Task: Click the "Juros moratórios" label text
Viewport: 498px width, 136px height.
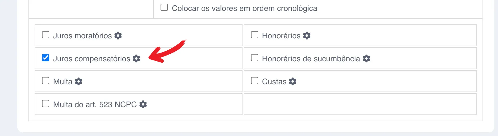Action: (x=83, y=36)
